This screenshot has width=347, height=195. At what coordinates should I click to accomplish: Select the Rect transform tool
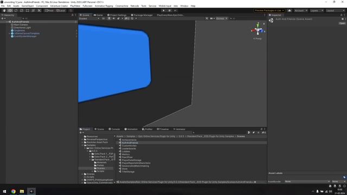(27, 10)
